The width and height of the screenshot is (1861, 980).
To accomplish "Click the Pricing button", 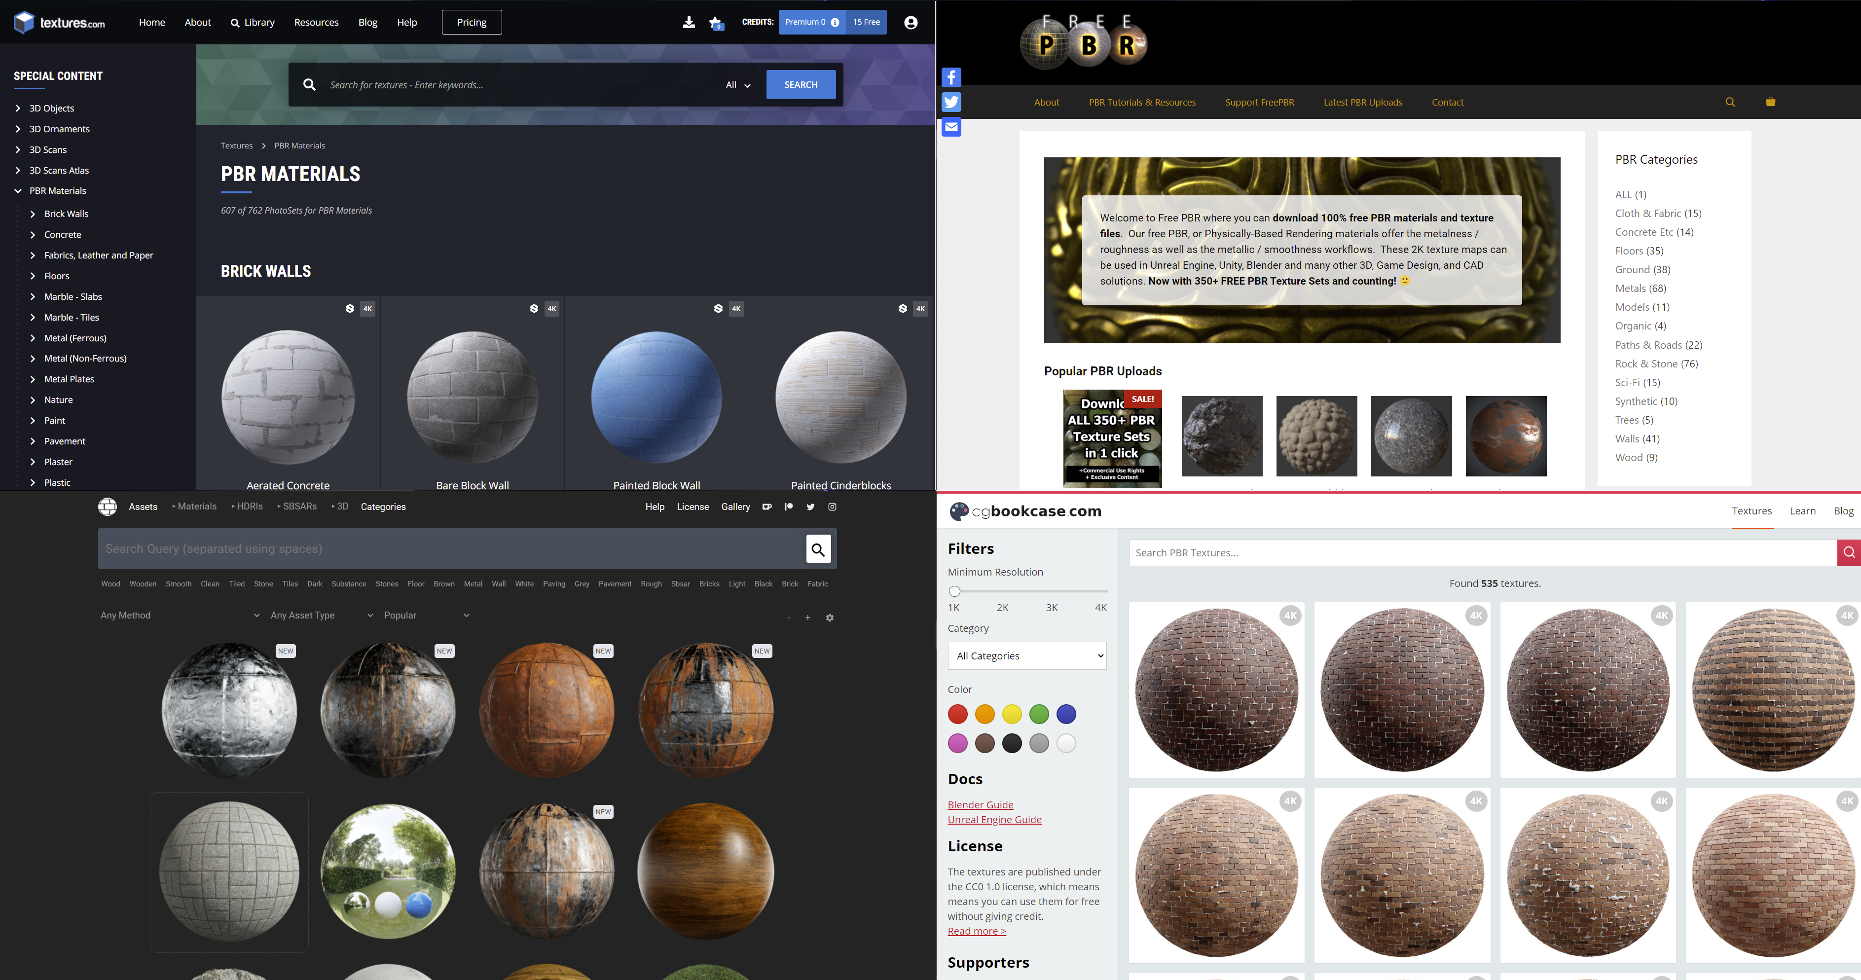I will [472, 22].
